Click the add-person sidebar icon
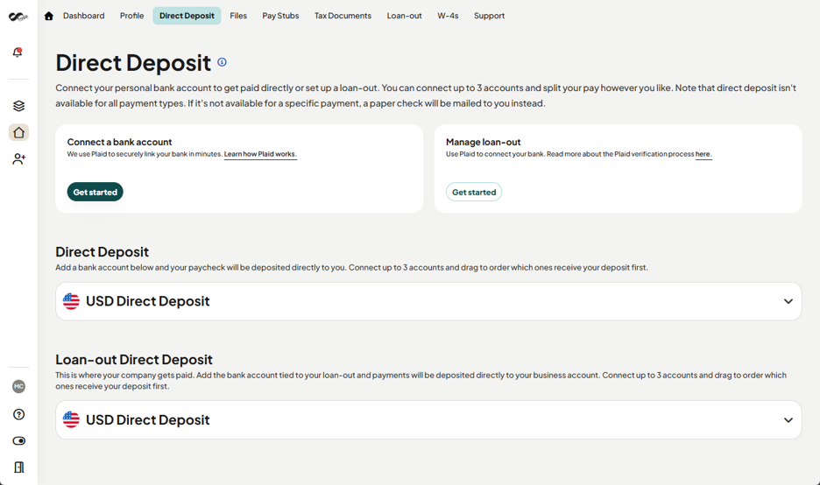Viewport: 820px width, 485px height. click(18, 158)
